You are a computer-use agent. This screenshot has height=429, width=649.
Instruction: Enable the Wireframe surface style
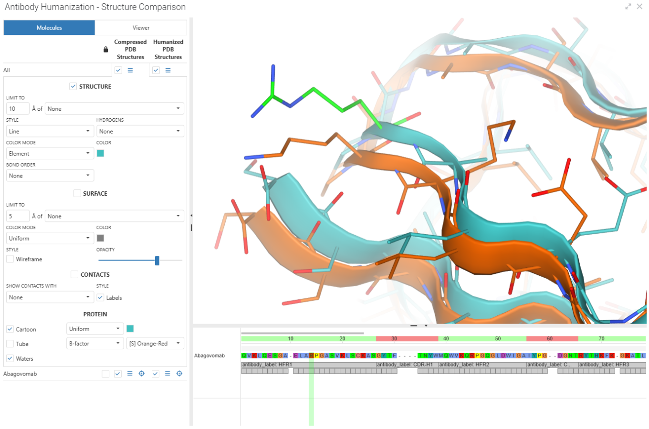(x=10, y=259)
